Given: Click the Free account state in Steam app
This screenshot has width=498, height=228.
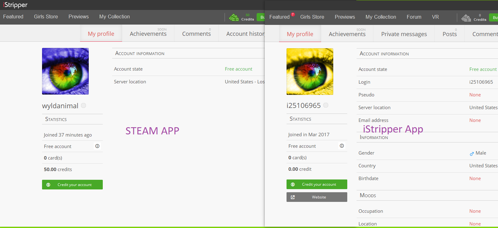Looking at the screenshot, I should tap(239, 69).
